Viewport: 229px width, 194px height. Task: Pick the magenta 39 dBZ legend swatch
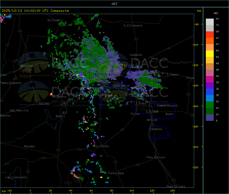click(x=210, y=79)
